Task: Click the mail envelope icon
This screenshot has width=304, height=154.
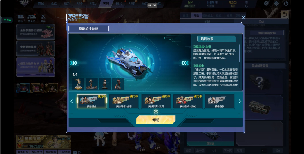Action: coord(75,152)
